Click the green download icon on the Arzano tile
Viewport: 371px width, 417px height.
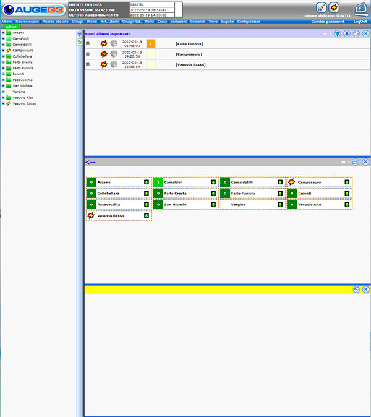click(x=147, y=183)
